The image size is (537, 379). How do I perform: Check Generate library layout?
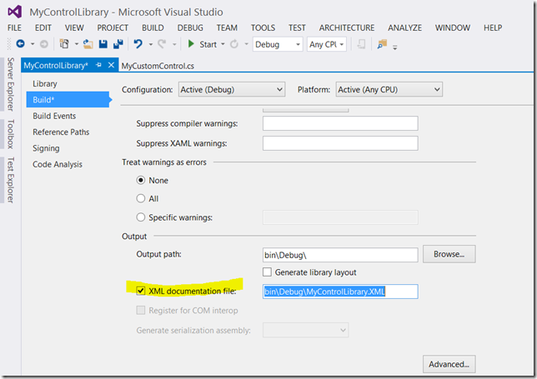tap(267, 272)
